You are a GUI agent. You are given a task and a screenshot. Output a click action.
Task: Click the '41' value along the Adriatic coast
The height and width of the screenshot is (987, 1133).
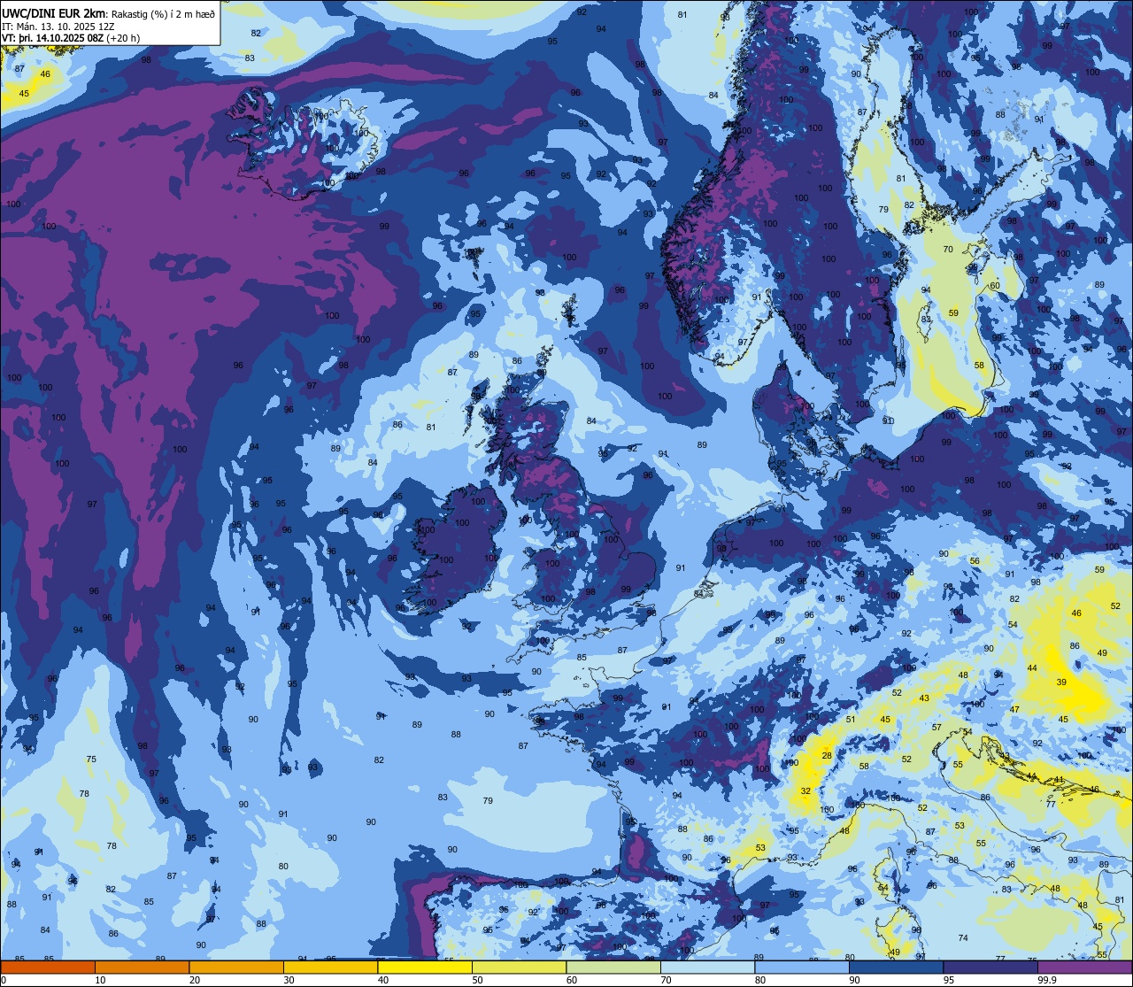[1059, 780]
